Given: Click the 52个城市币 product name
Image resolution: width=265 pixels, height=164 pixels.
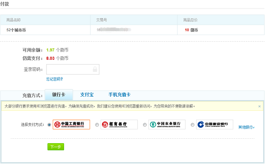Looking at the screenshot, I should click(x=16, y=30).
